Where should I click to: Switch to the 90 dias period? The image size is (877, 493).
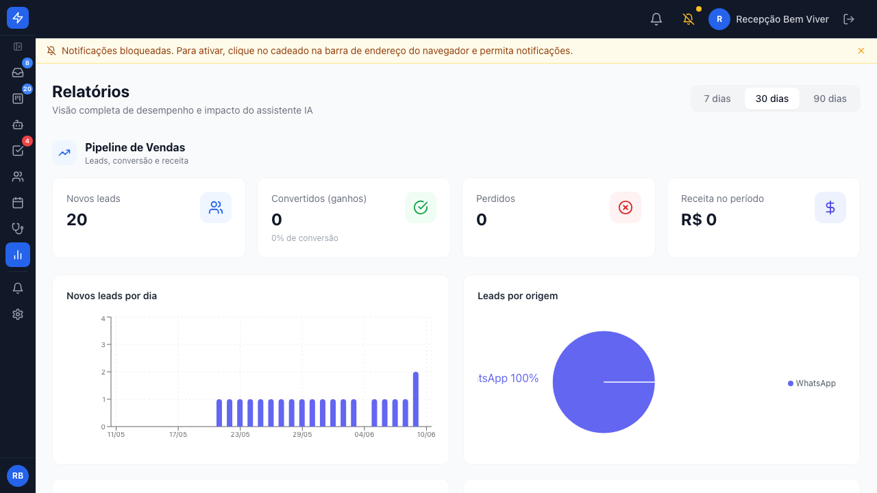[x=830, y=99]
